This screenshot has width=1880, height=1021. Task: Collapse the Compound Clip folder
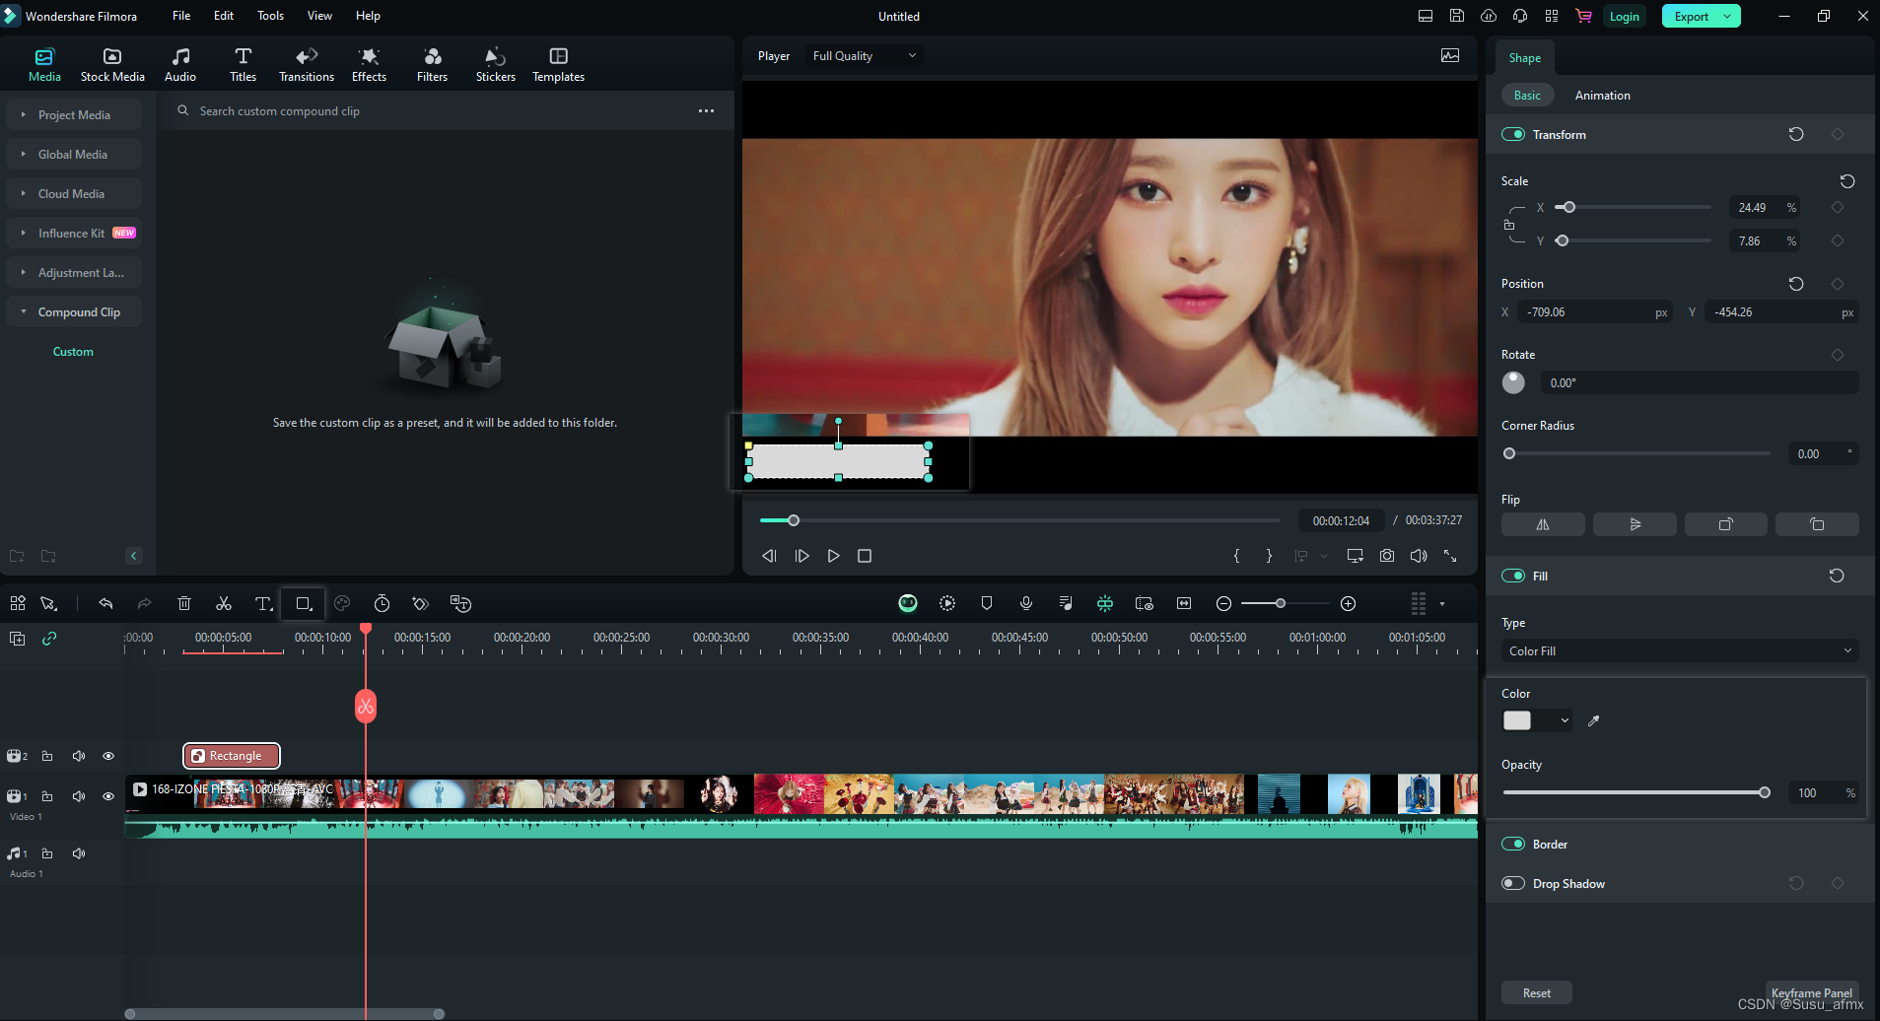[24, 311]
